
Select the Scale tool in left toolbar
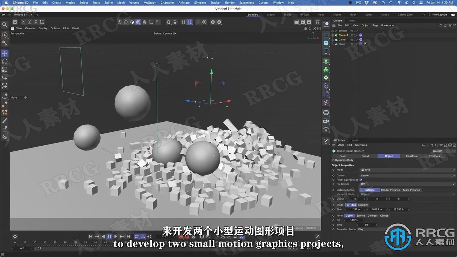click(5, 70)
